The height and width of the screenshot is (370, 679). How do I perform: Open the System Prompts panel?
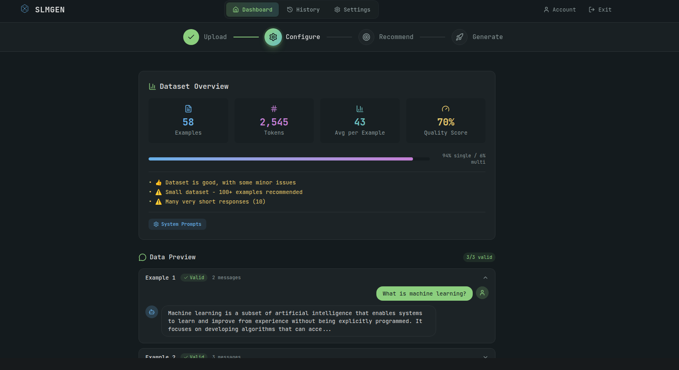click(177, 224)
